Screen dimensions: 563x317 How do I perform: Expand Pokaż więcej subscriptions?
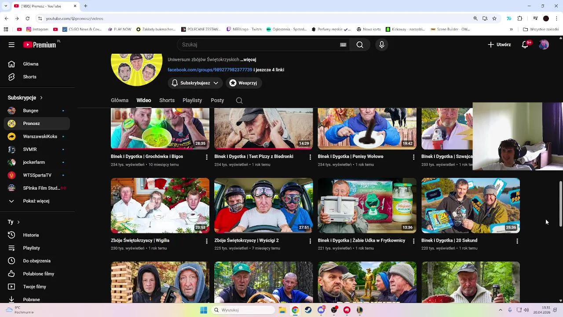coord(37,201)
